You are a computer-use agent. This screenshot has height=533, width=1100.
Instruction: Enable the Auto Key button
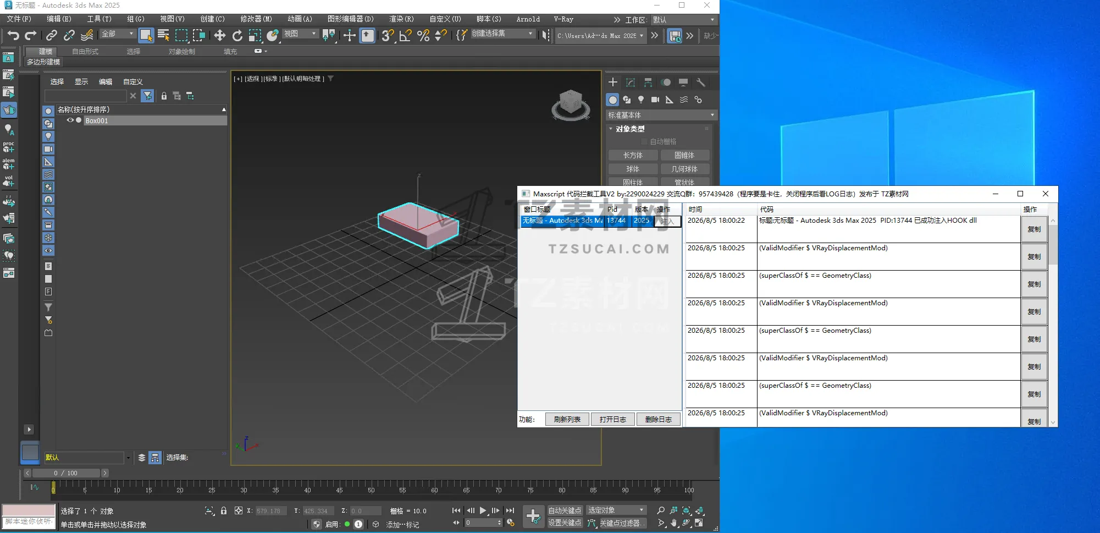tap(565, 510)
